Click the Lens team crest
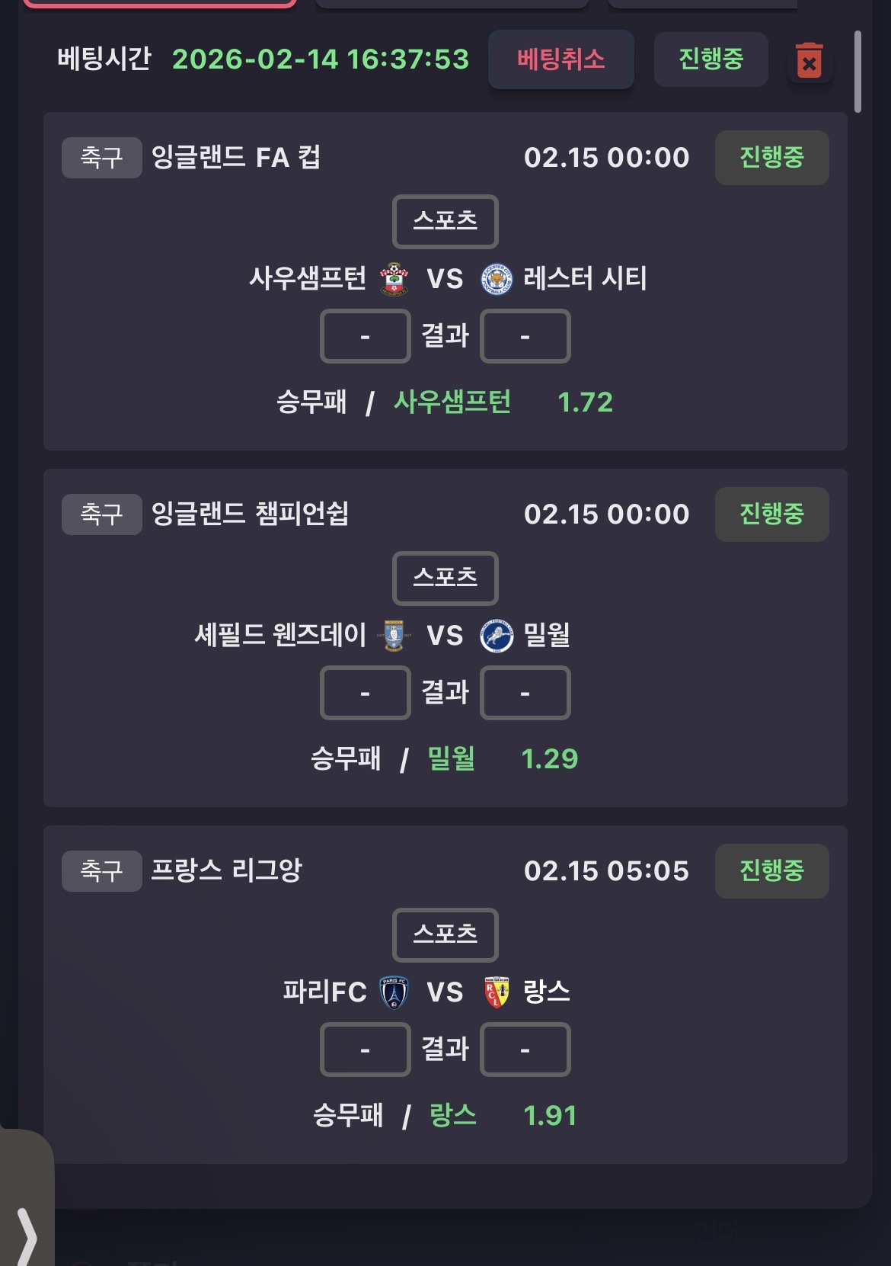Image resolution: width=891 pixels, height=1266 pixels. coord(497,992)
